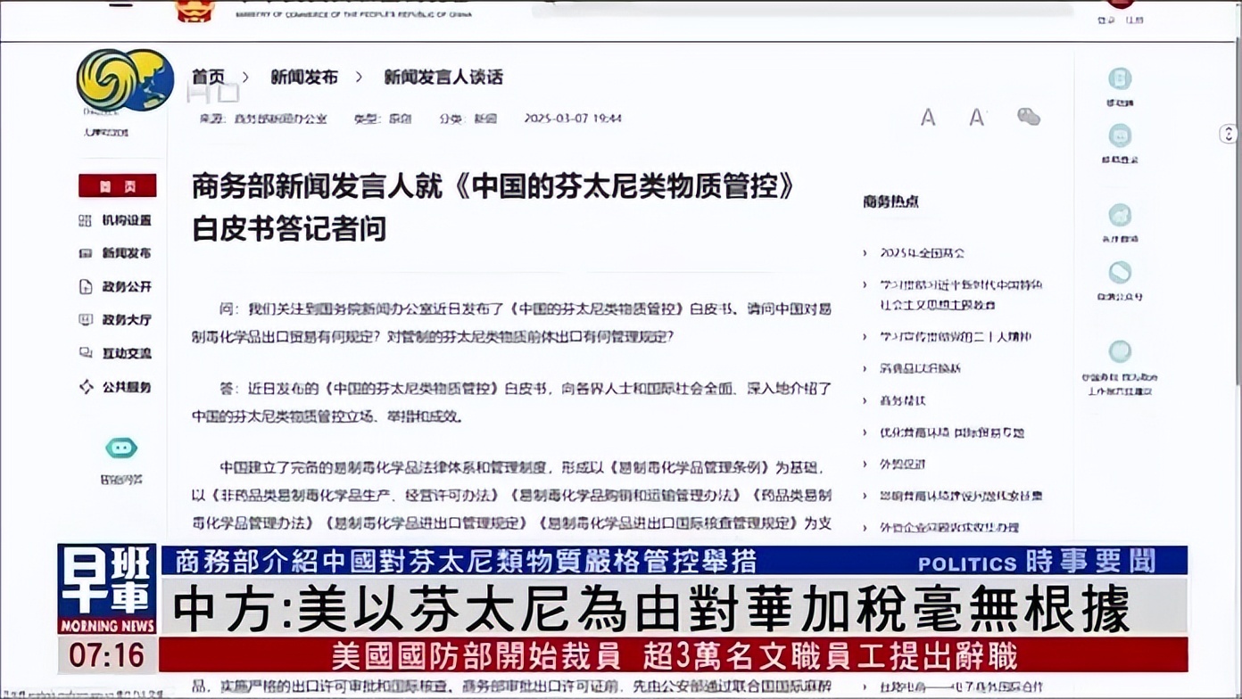The height and width of the screenshot is (699, 1242).
Task: Click the 公共服务 diamond icon
Action: click(86, 387)
